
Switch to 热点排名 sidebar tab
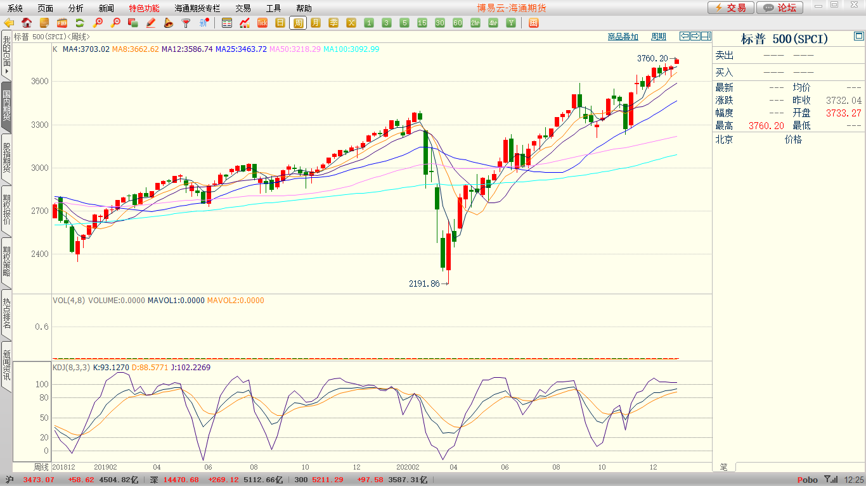[x=6, y=314]
